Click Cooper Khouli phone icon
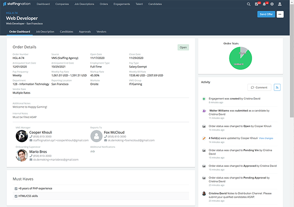 [31, 137]
